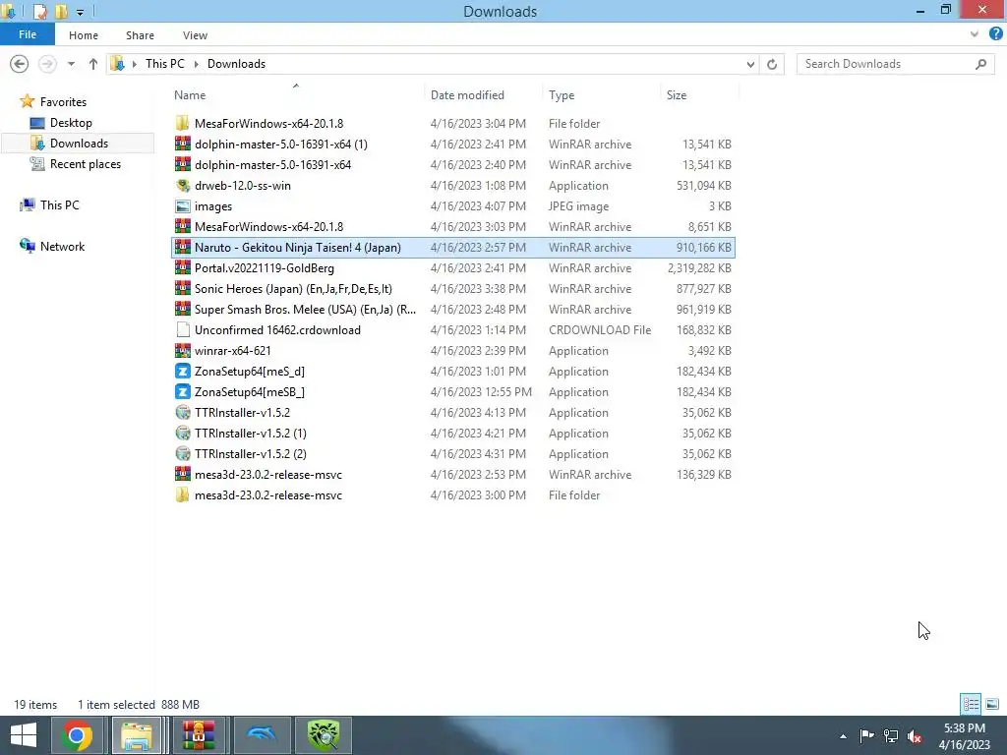The width and height of the screenshot is (1007, 755).
Task: Select dolphin-master-5.0-16391-x64 (1) archive icon
Action: click(x=182, y=144)
